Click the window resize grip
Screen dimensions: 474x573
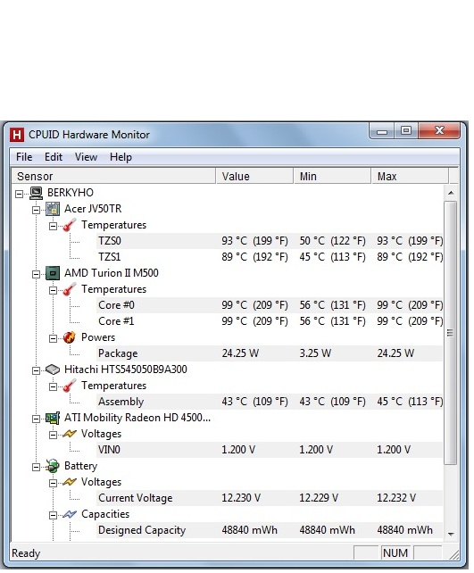(x=454, y=555)
